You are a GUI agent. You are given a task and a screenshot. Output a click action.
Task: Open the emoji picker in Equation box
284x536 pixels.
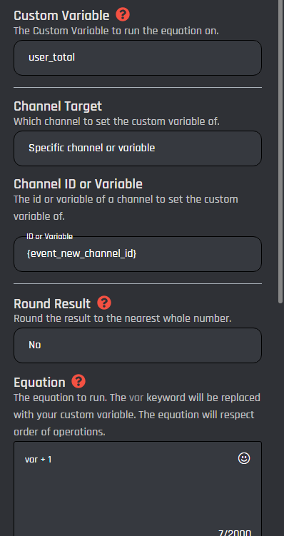[244, 458]
